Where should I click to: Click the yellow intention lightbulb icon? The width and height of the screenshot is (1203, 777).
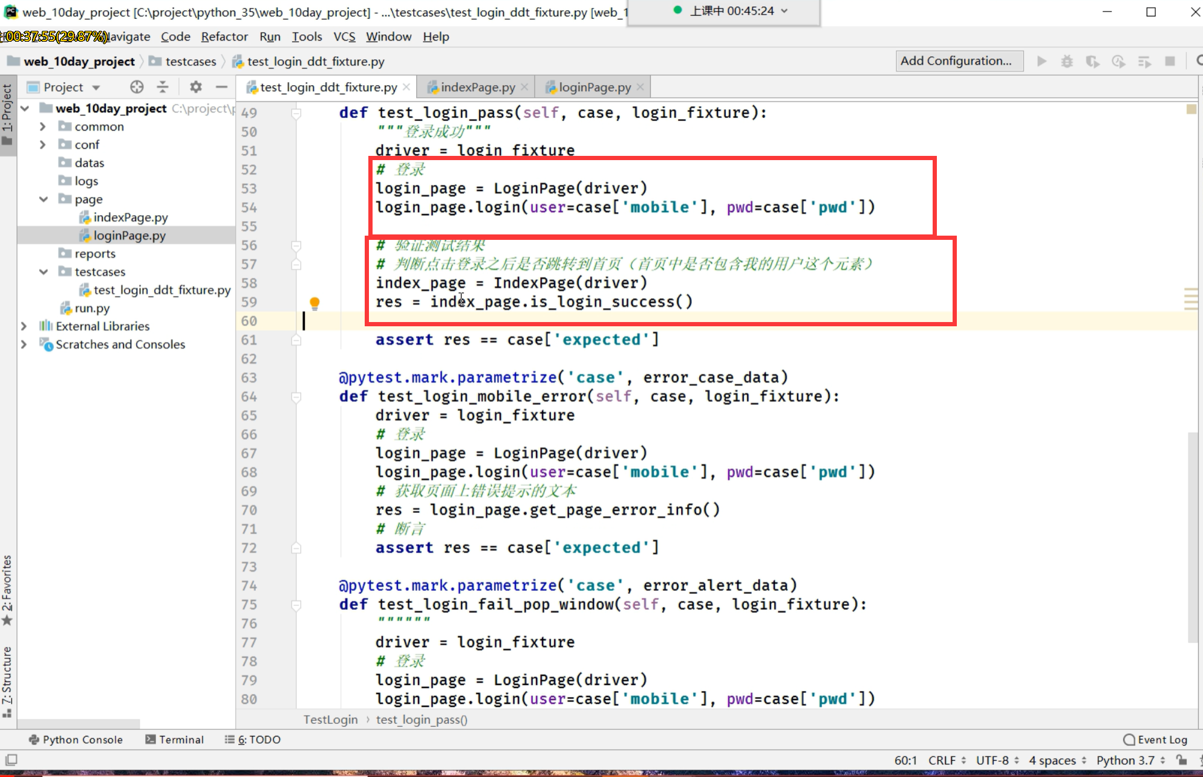315,302
